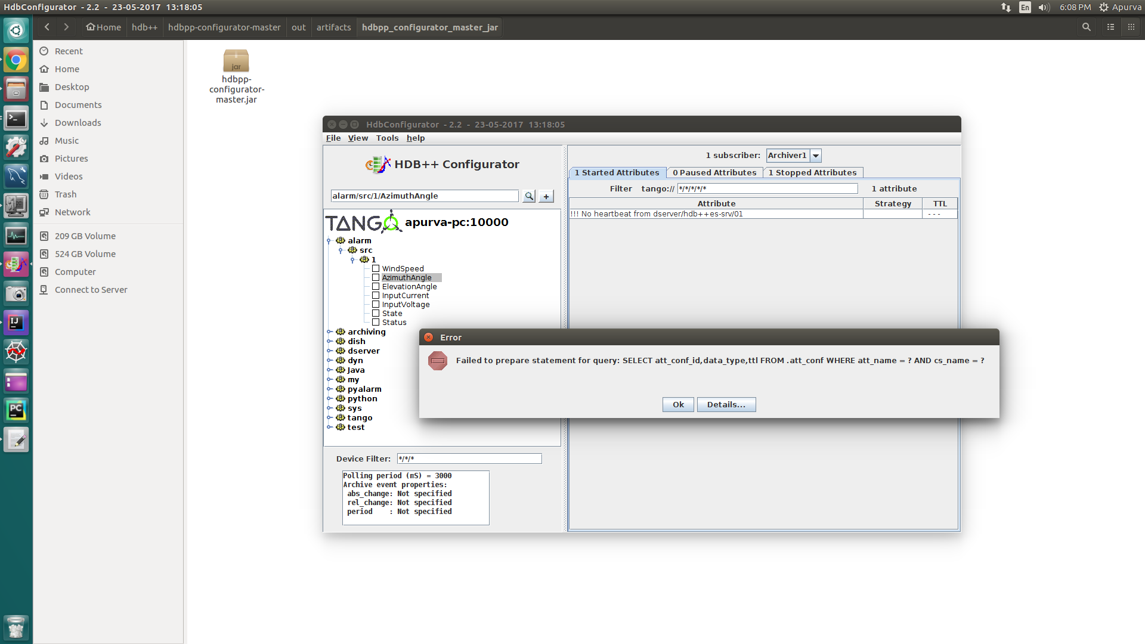Expand the pyalarm tree node
Screen dimensions: 1145x644
(329, 389)
